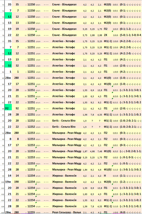Click Жирона - Валенсія in row 101
This screenshot has height=214, width=142.
click(64, 188)
